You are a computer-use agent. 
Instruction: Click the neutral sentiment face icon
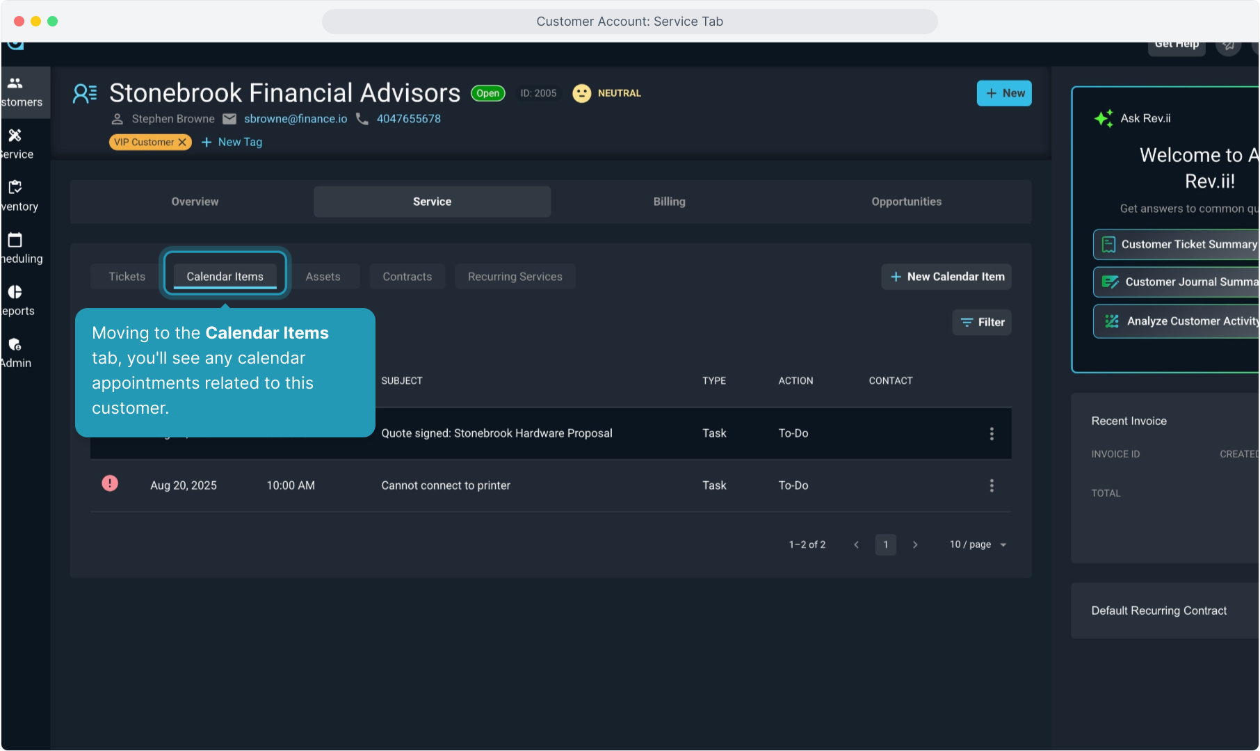(581, 93)
